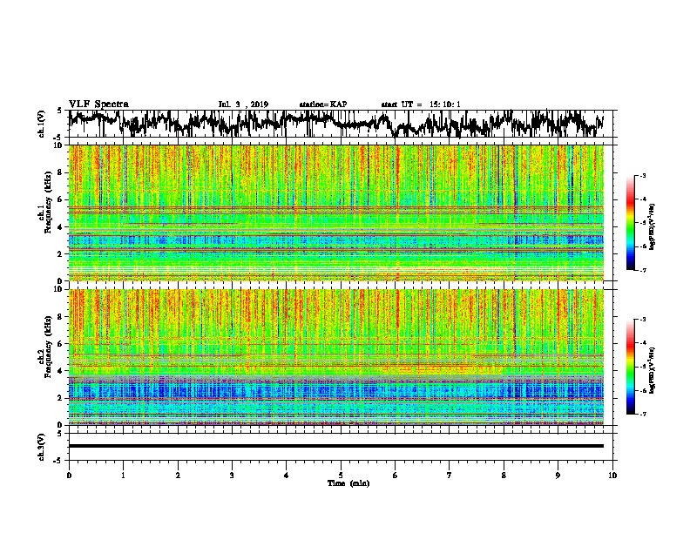This screenshot has width=690, height=533.
Task: Click the ch.2 spectrogram color bar
Action: (630, 367)
